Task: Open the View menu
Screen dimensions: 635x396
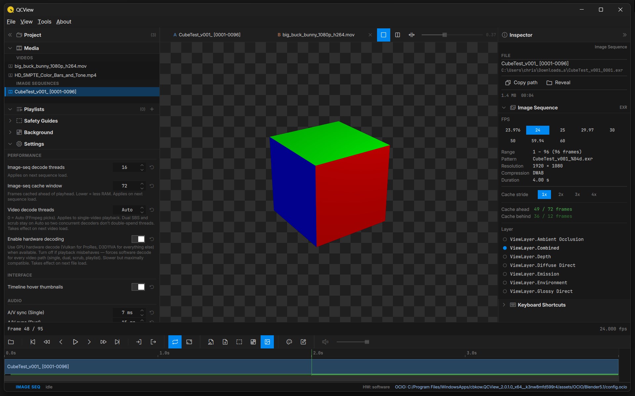Action: click(x=26, y=21)
